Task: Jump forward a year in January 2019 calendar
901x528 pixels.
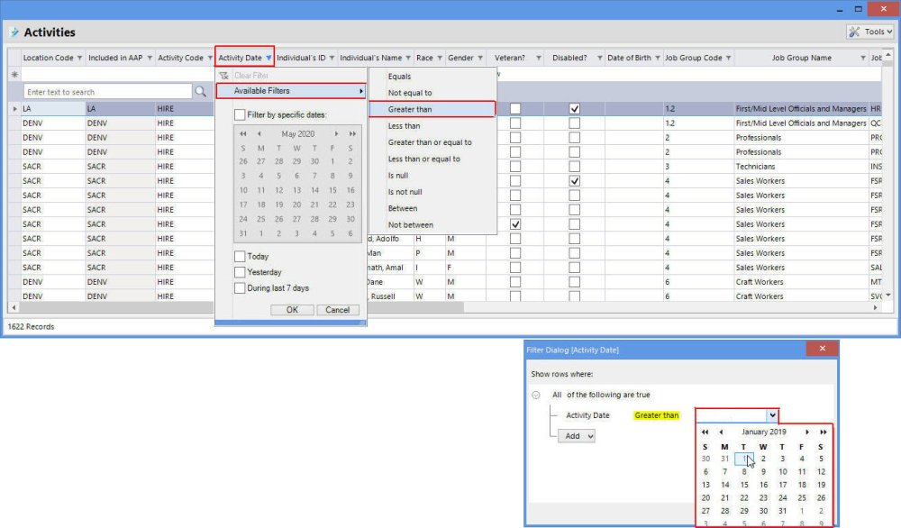Action: 823,432
